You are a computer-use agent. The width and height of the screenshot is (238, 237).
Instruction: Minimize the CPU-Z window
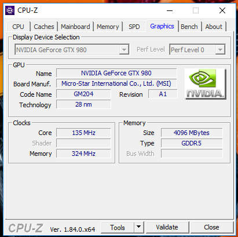pos(170,10)
